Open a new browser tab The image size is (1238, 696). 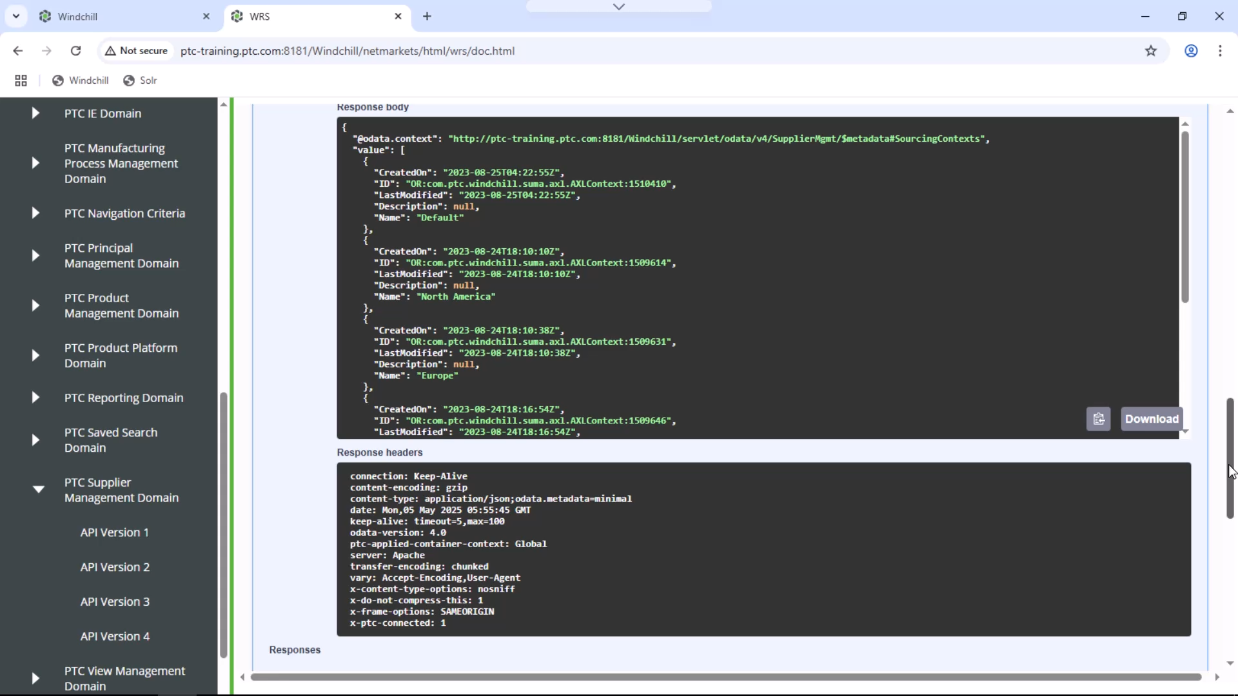[427, 16]
